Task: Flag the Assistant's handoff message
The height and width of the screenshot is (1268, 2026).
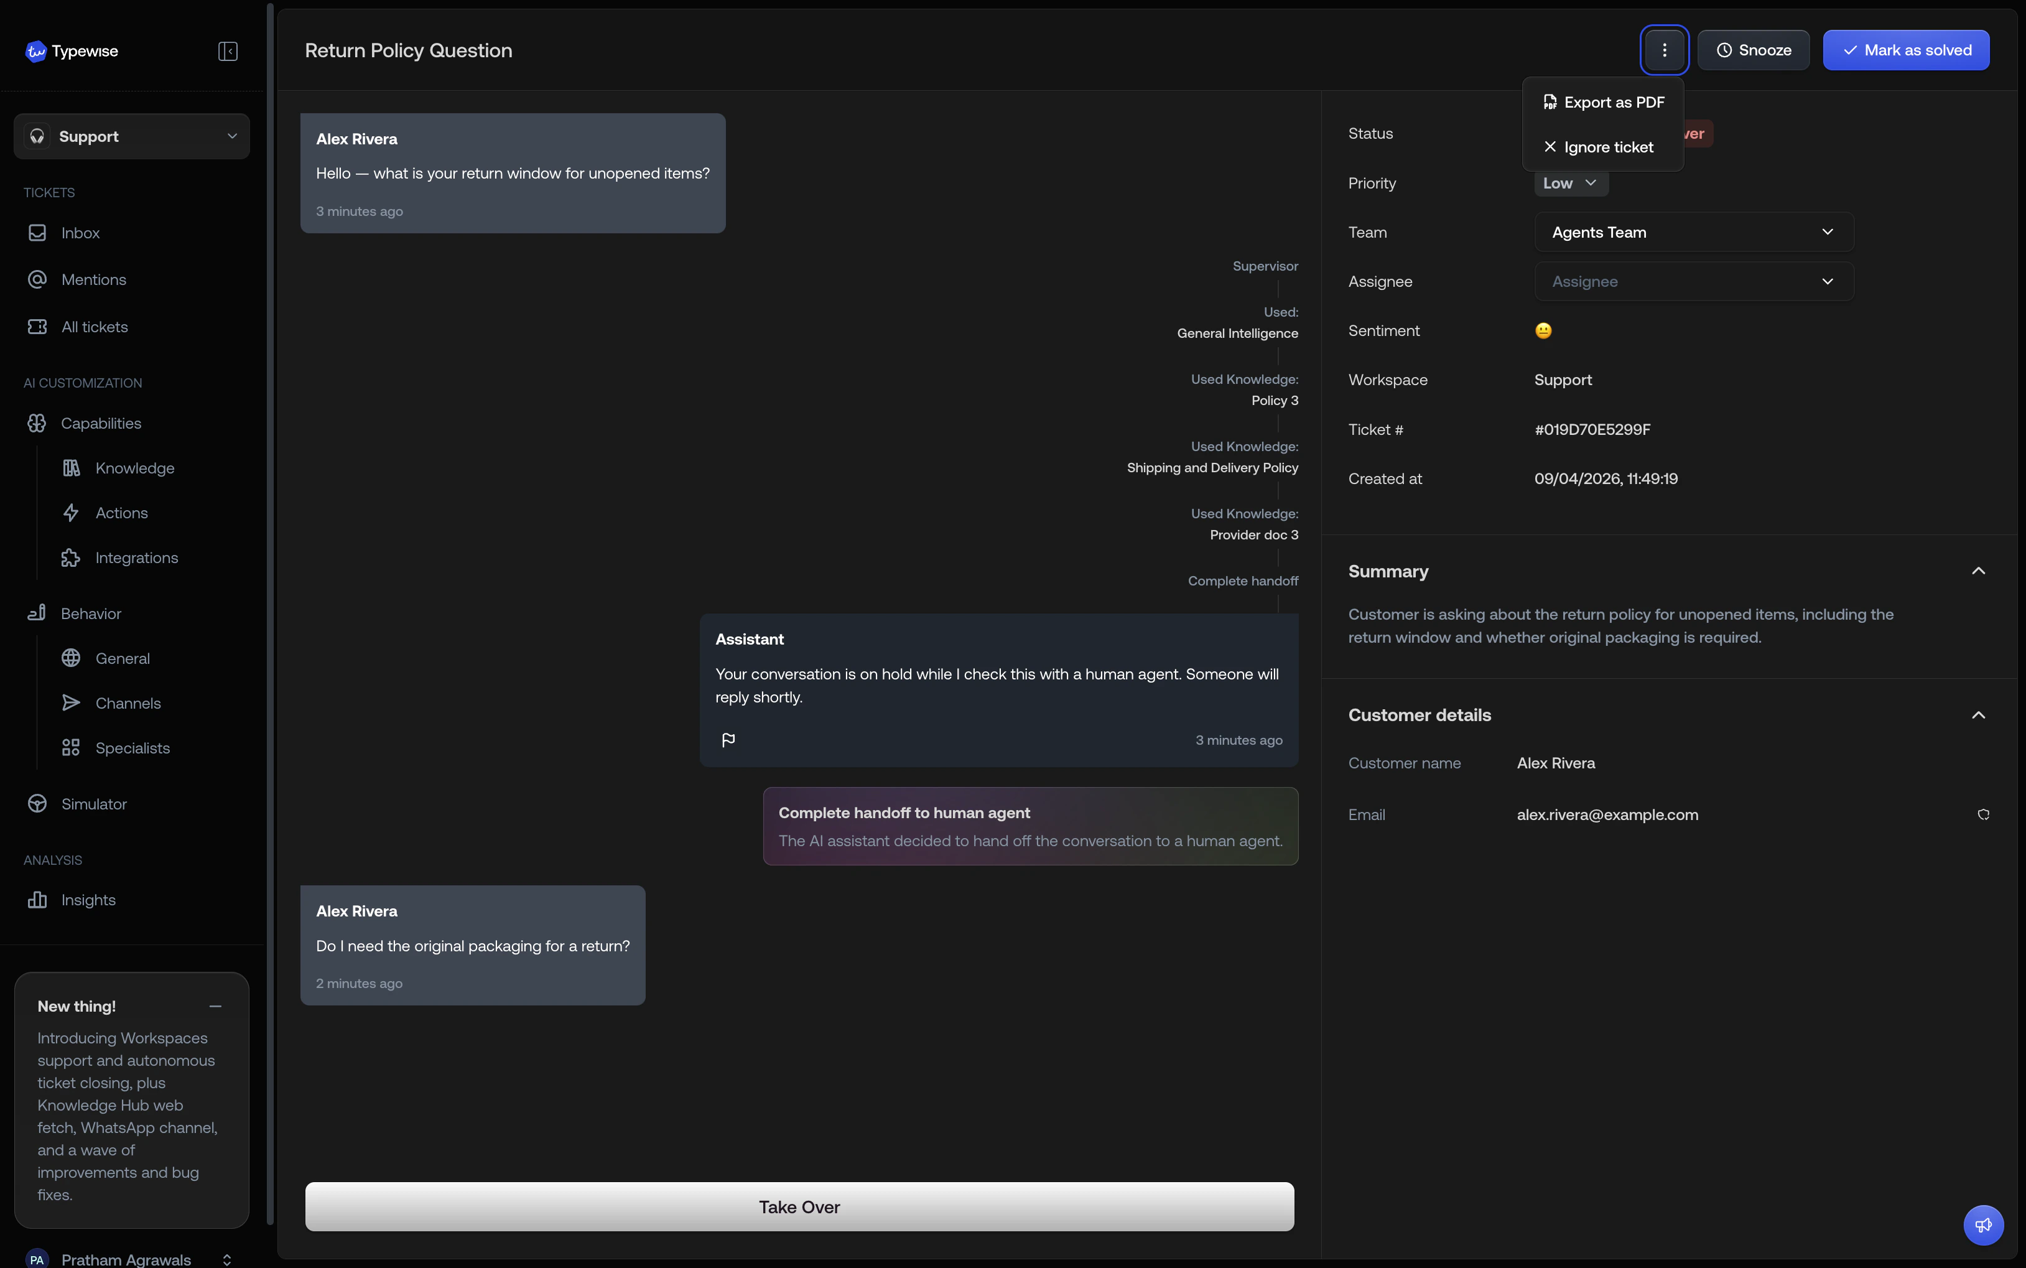Action: click(x=728, y=740)
